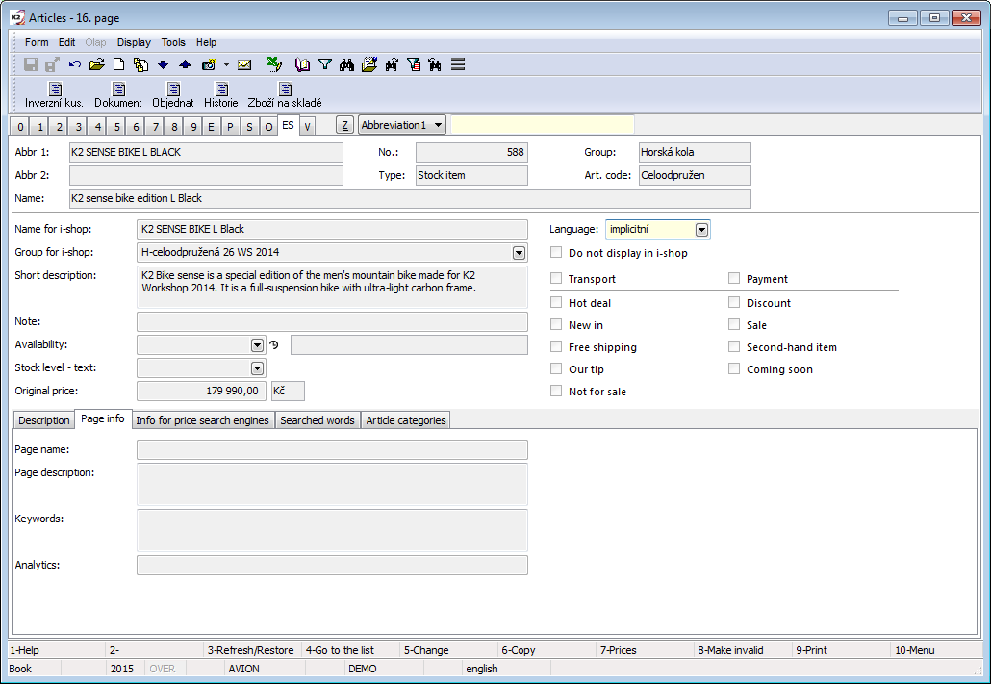Click the blue up arrow icon
The height and width of the screenshot is (684, 991).
tap(185, 65)
